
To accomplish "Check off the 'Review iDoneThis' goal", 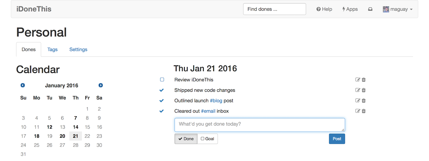I will tap(162, 80).
